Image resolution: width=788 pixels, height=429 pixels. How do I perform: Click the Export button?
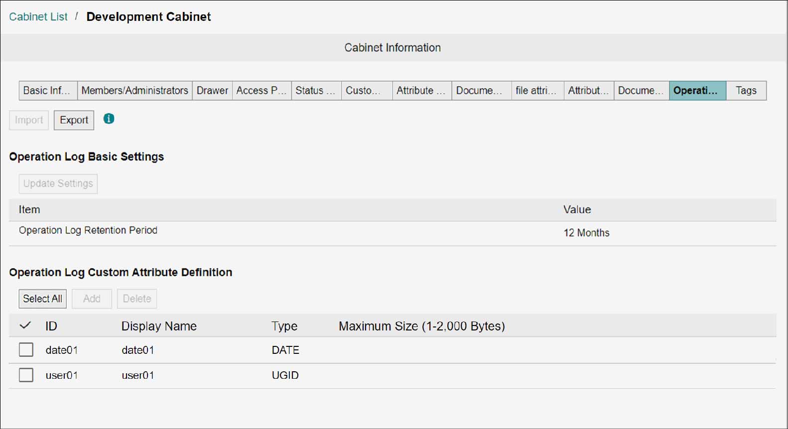pyautogui.click(x=74, y=120)
